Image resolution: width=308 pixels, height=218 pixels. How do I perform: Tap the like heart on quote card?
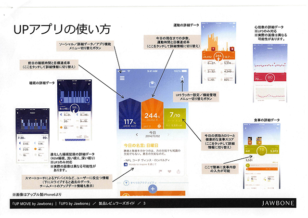pos(171,171)
